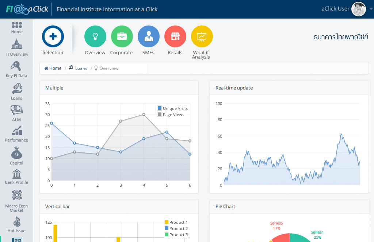Open FI Overview building icon

pyautogui.click(x=17, y=44)
